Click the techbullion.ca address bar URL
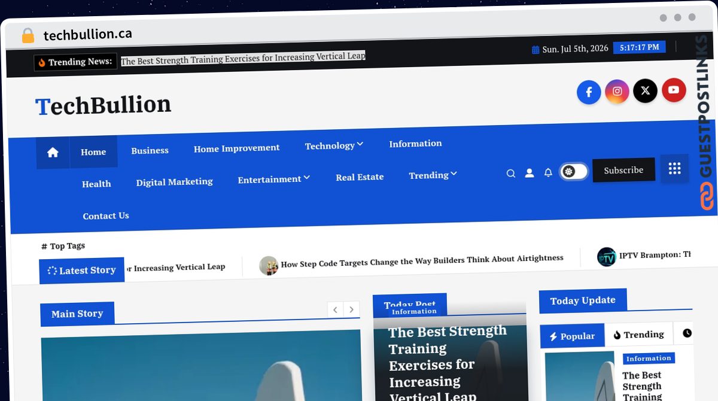 pyautogui.click(x=88, y=35)
